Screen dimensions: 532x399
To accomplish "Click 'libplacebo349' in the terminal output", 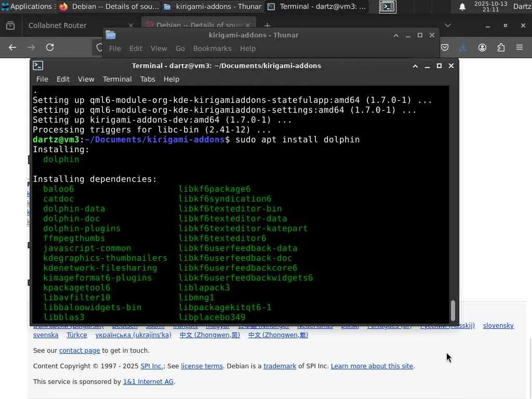I will point(212,317).
